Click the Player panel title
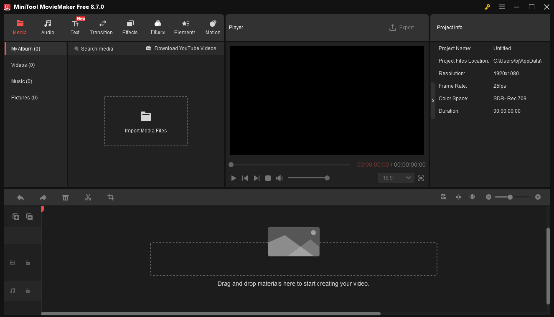The width and height of the screenshot is (554, 317). [x=236, y=28]
